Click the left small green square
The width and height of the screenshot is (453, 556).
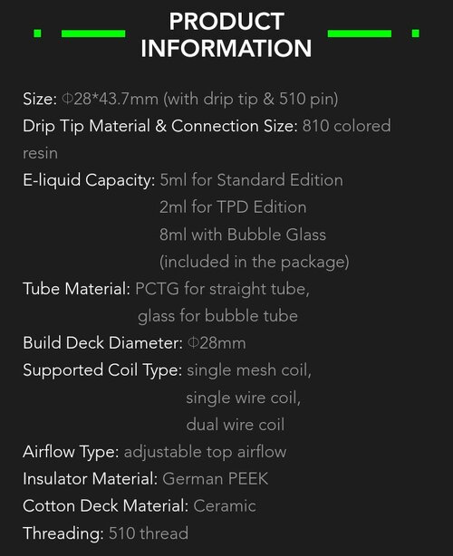click(x=37, y=34)
